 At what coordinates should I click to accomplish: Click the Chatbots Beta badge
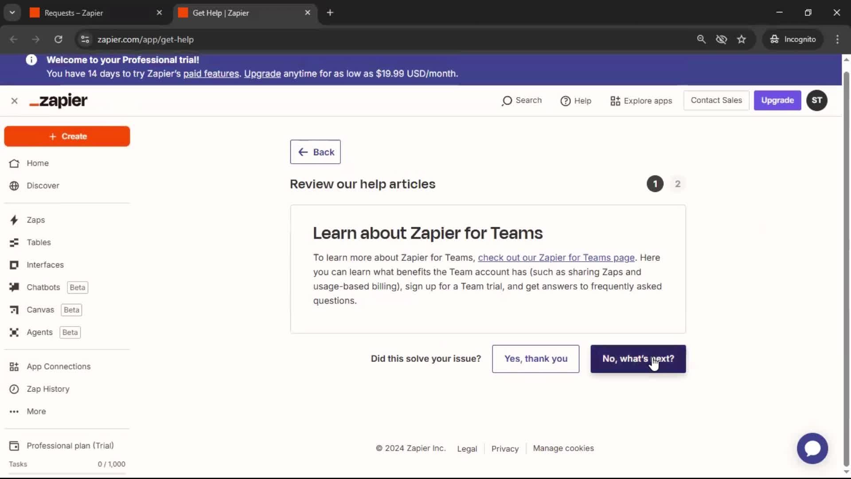point(78,287)
